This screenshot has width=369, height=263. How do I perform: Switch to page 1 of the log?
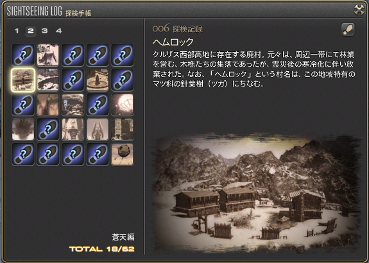click(17, 31)
